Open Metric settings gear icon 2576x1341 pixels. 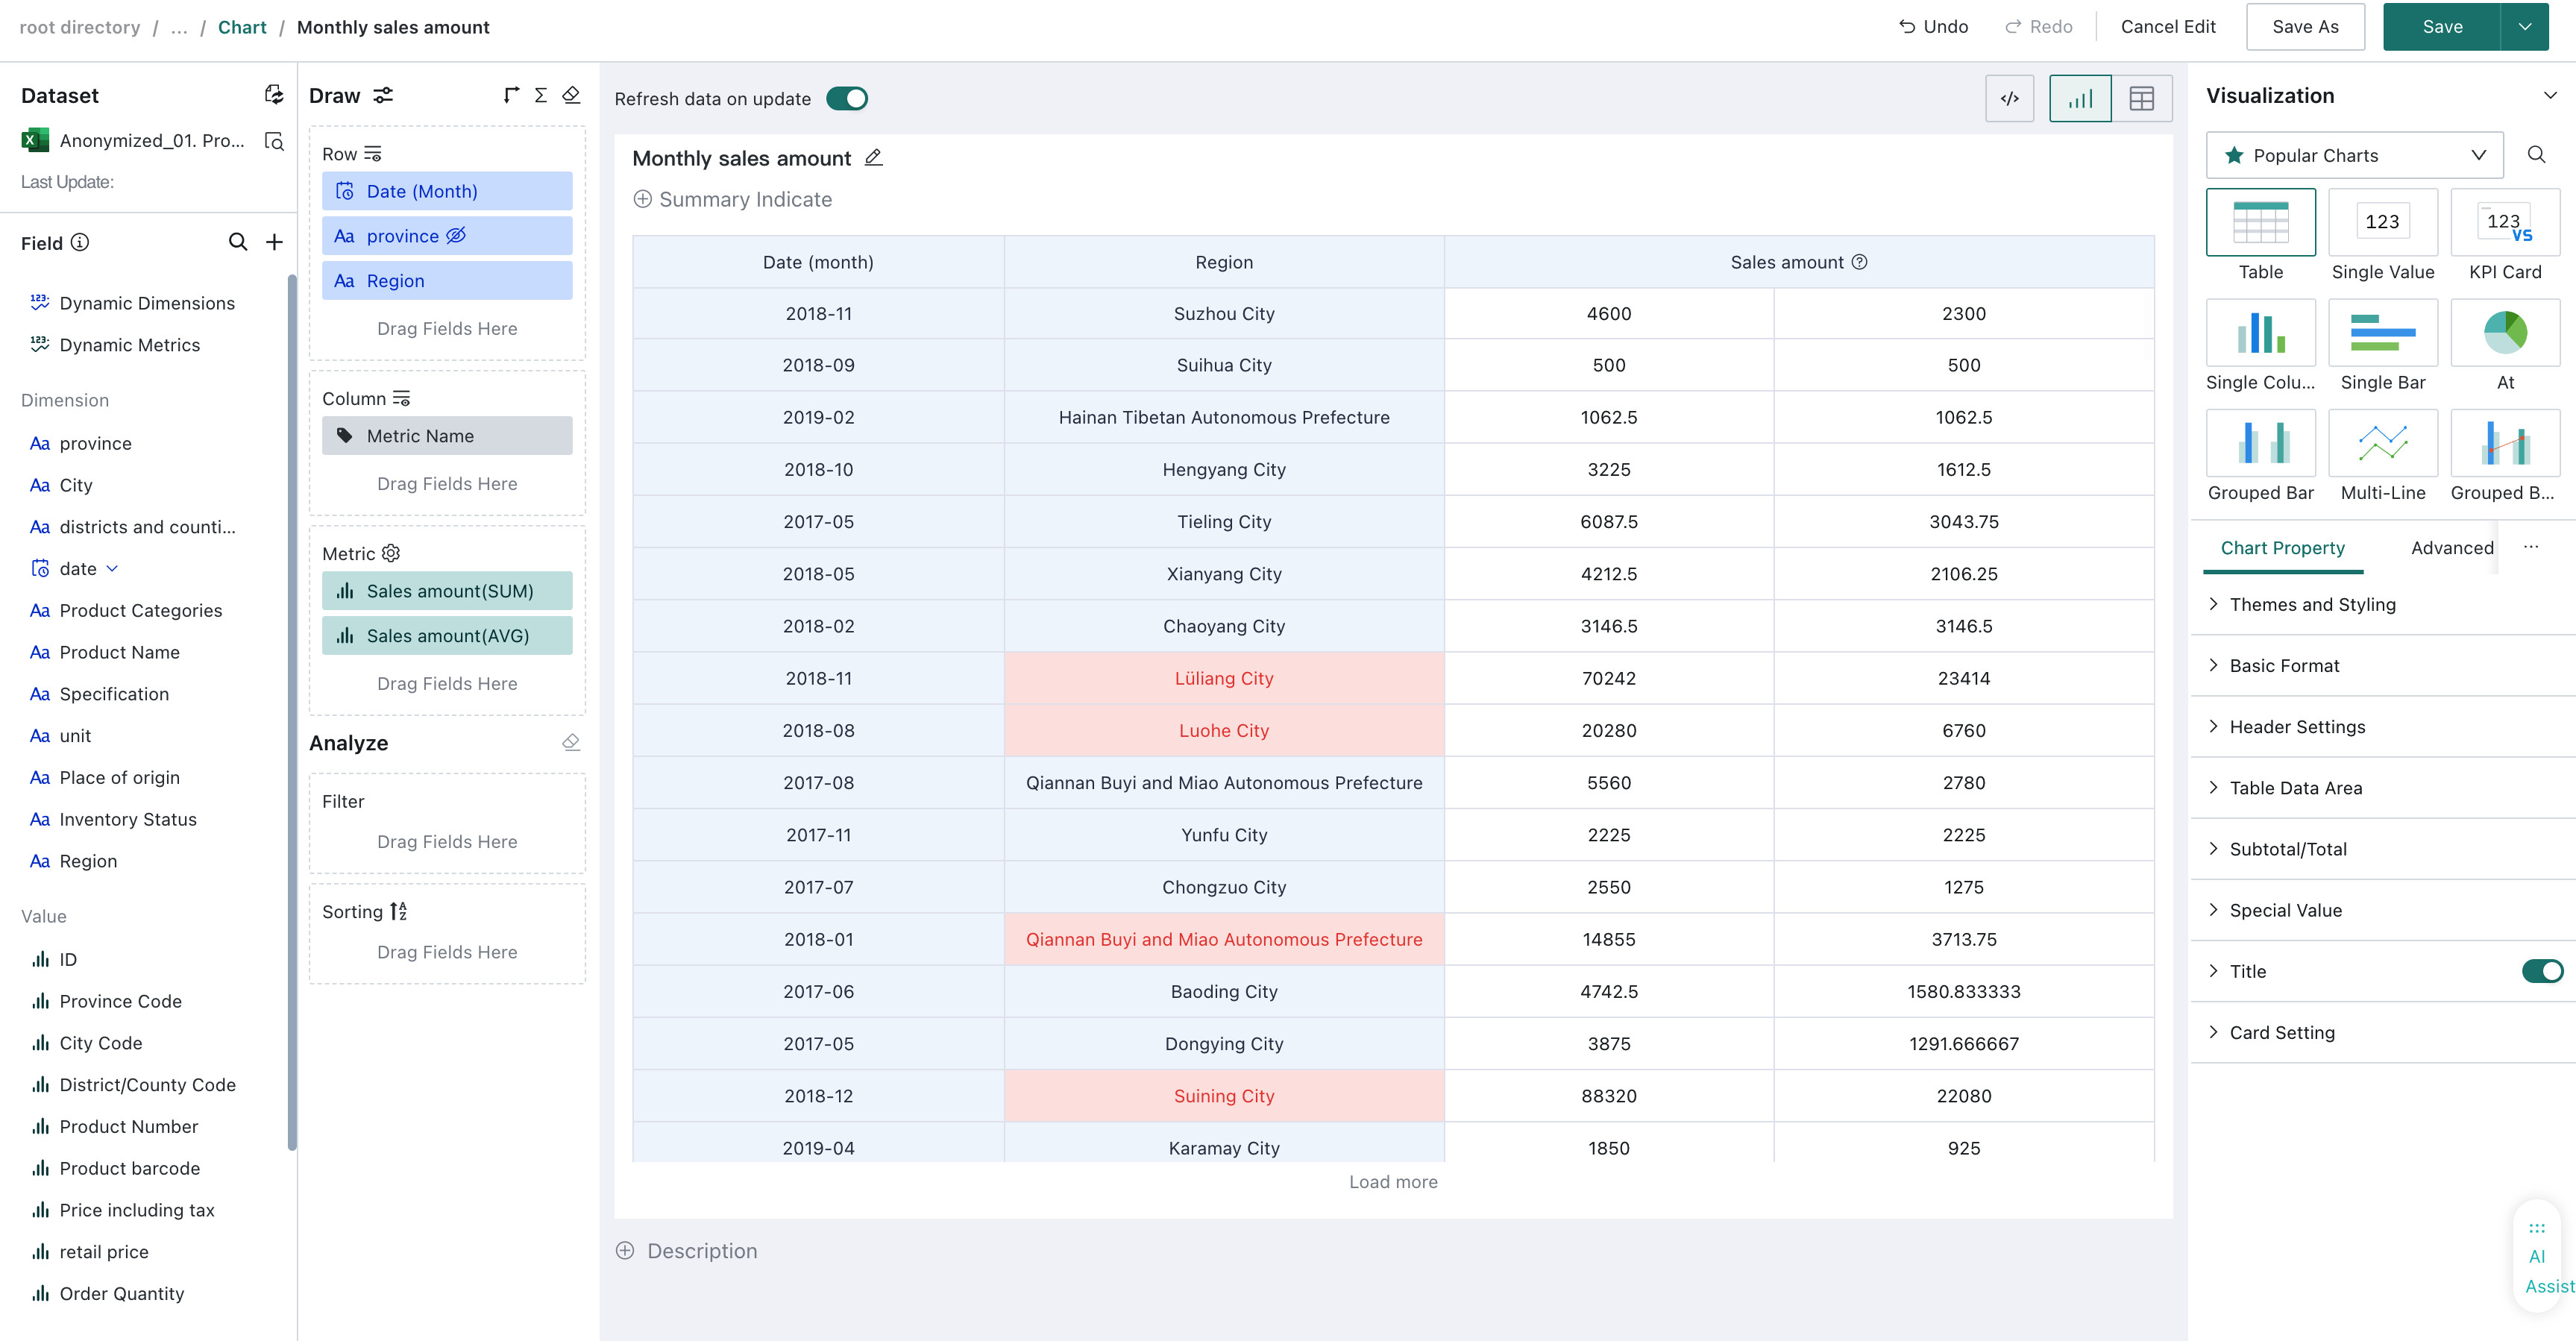(x=391, y=553)
